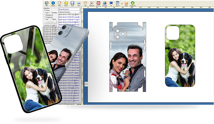Click the [Phone] Apple layer row
The image size is (214, 124).
pos(47,42)
